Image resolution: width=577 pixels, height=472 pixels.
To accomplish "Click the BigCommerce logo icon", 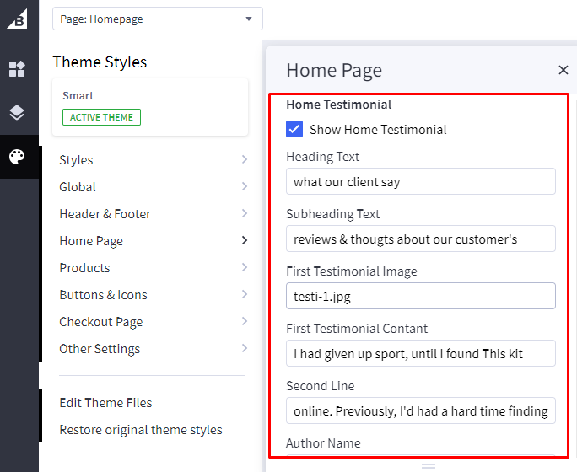I will tap(18, 19).
